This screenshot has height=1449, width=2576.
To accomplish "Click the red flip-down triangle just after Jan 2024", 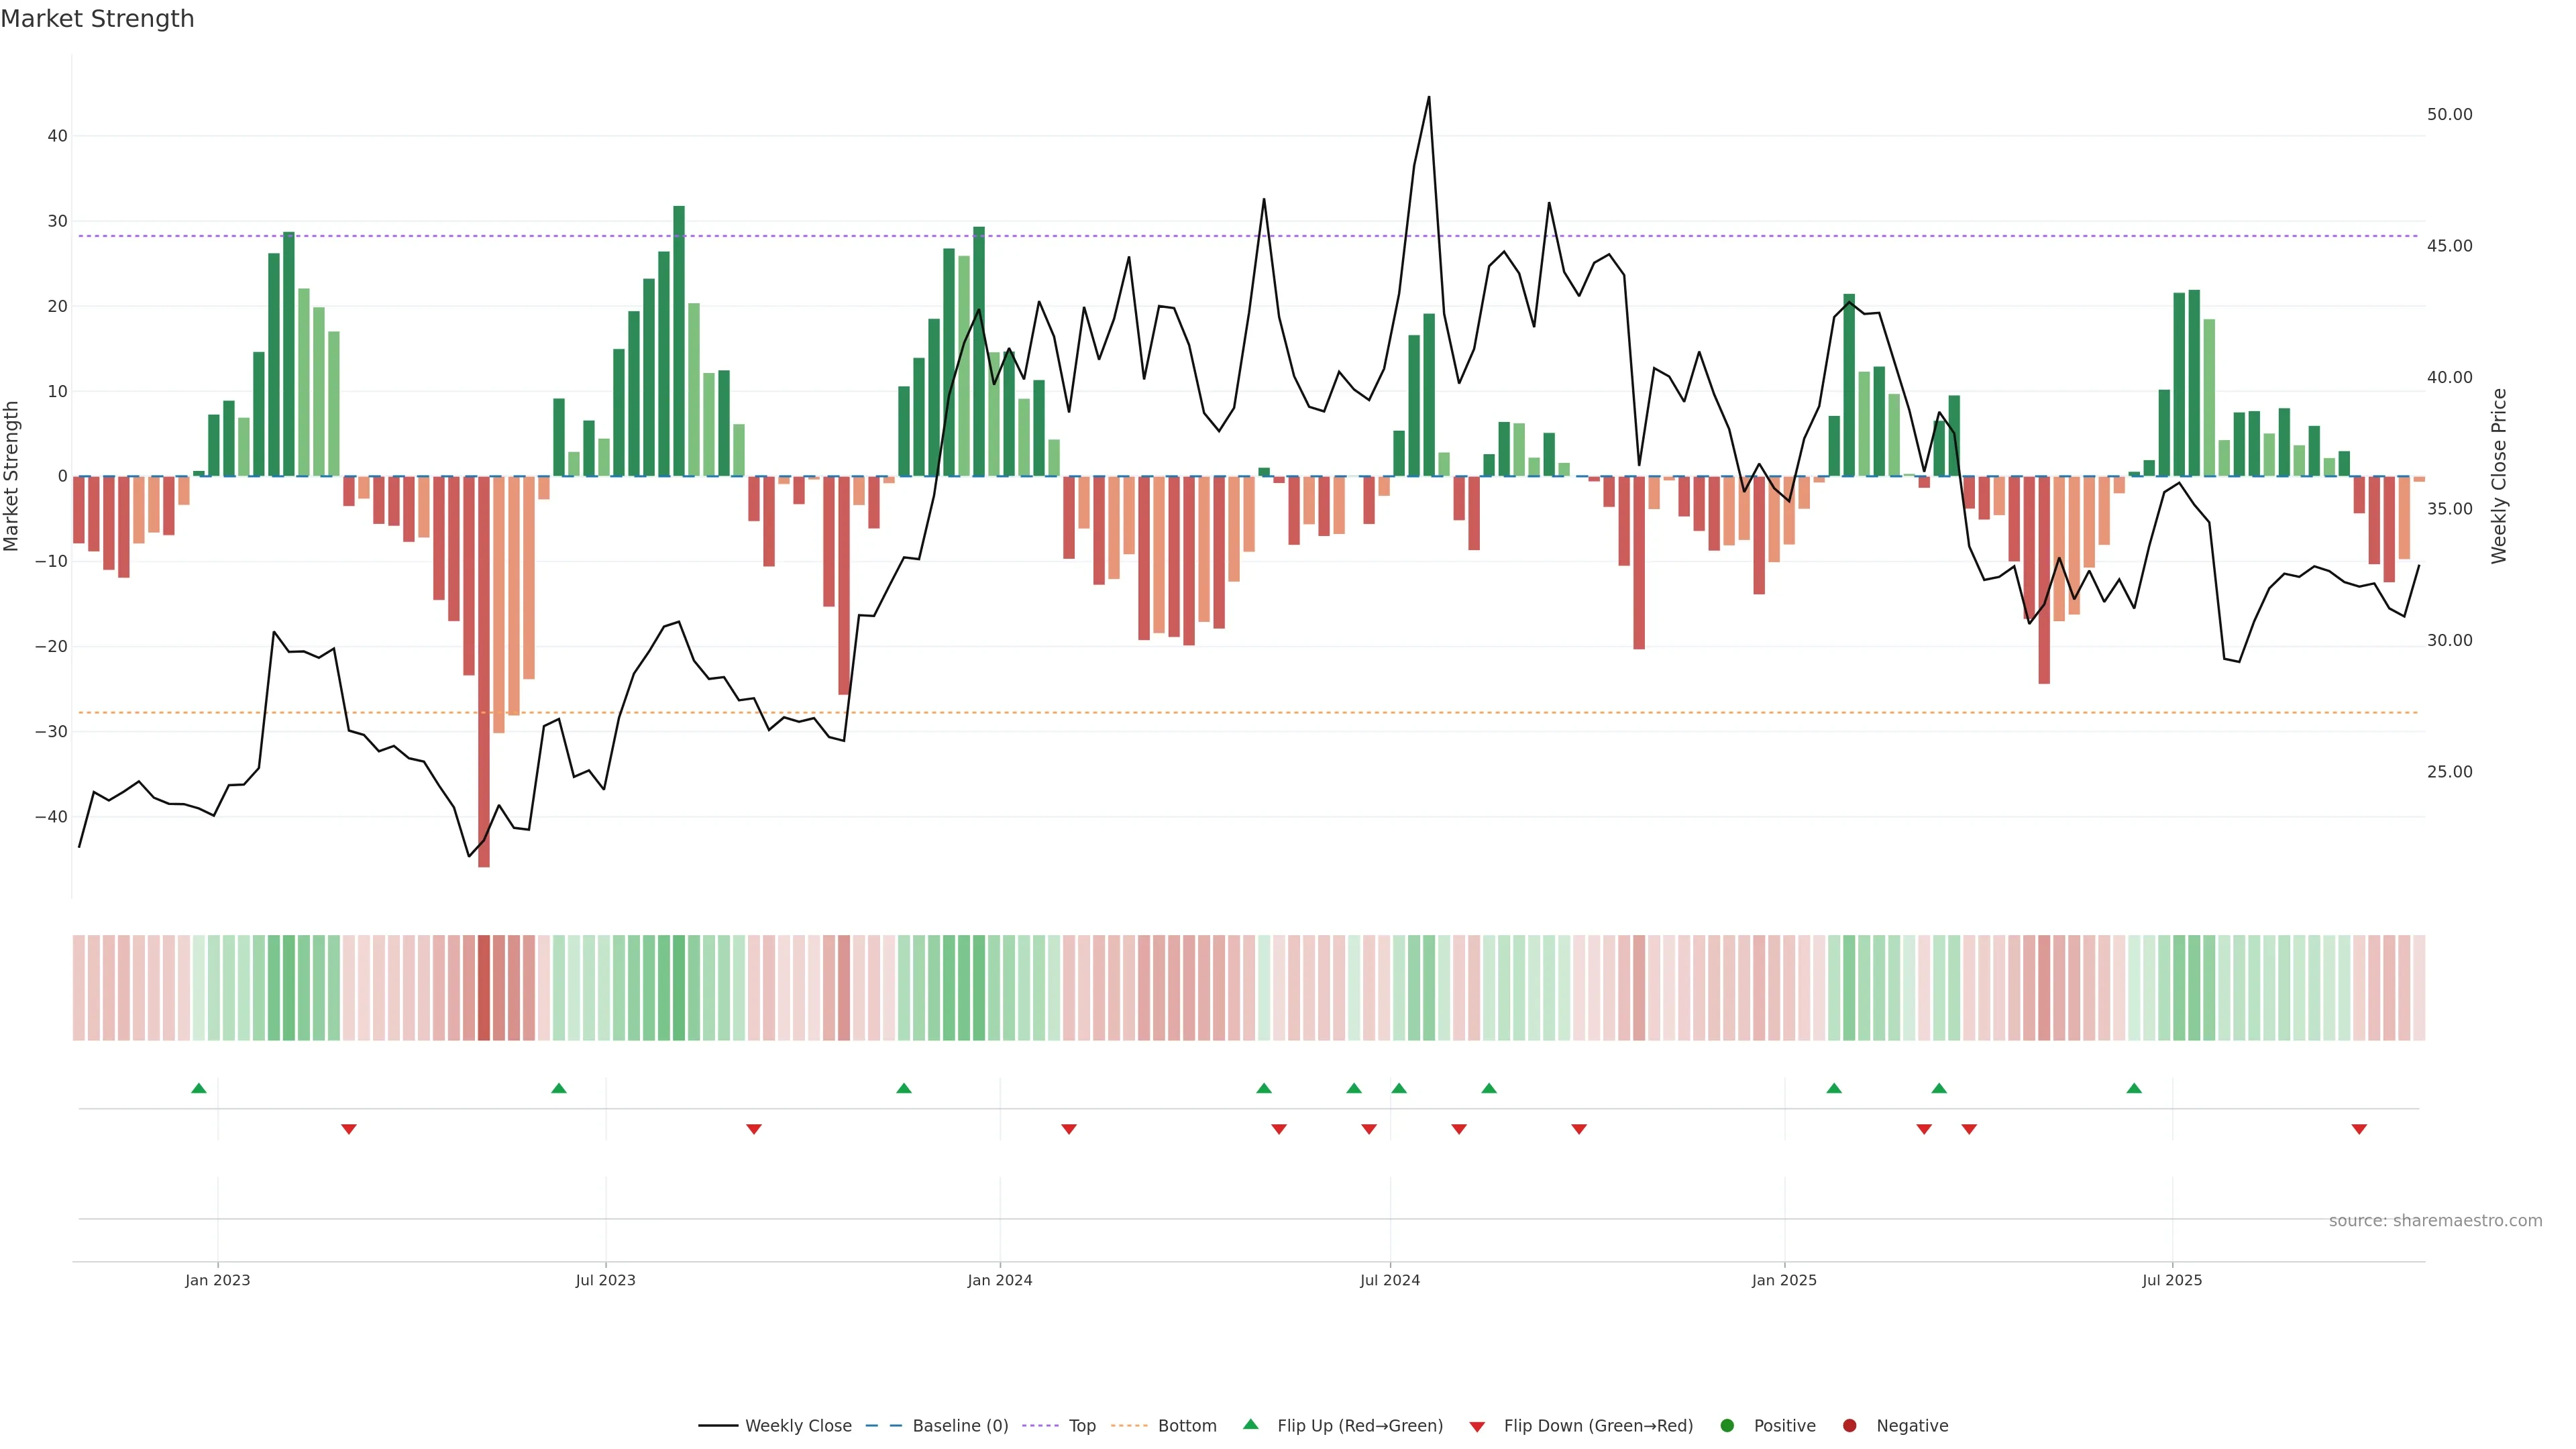I will (x=1069, y=1129).
